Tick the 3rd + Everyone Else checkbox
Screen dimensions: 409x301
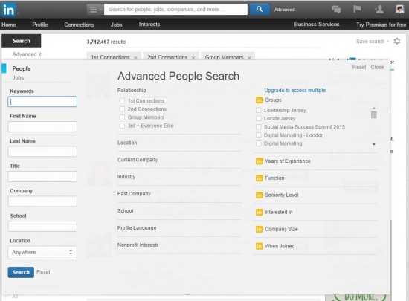[122, 126]
